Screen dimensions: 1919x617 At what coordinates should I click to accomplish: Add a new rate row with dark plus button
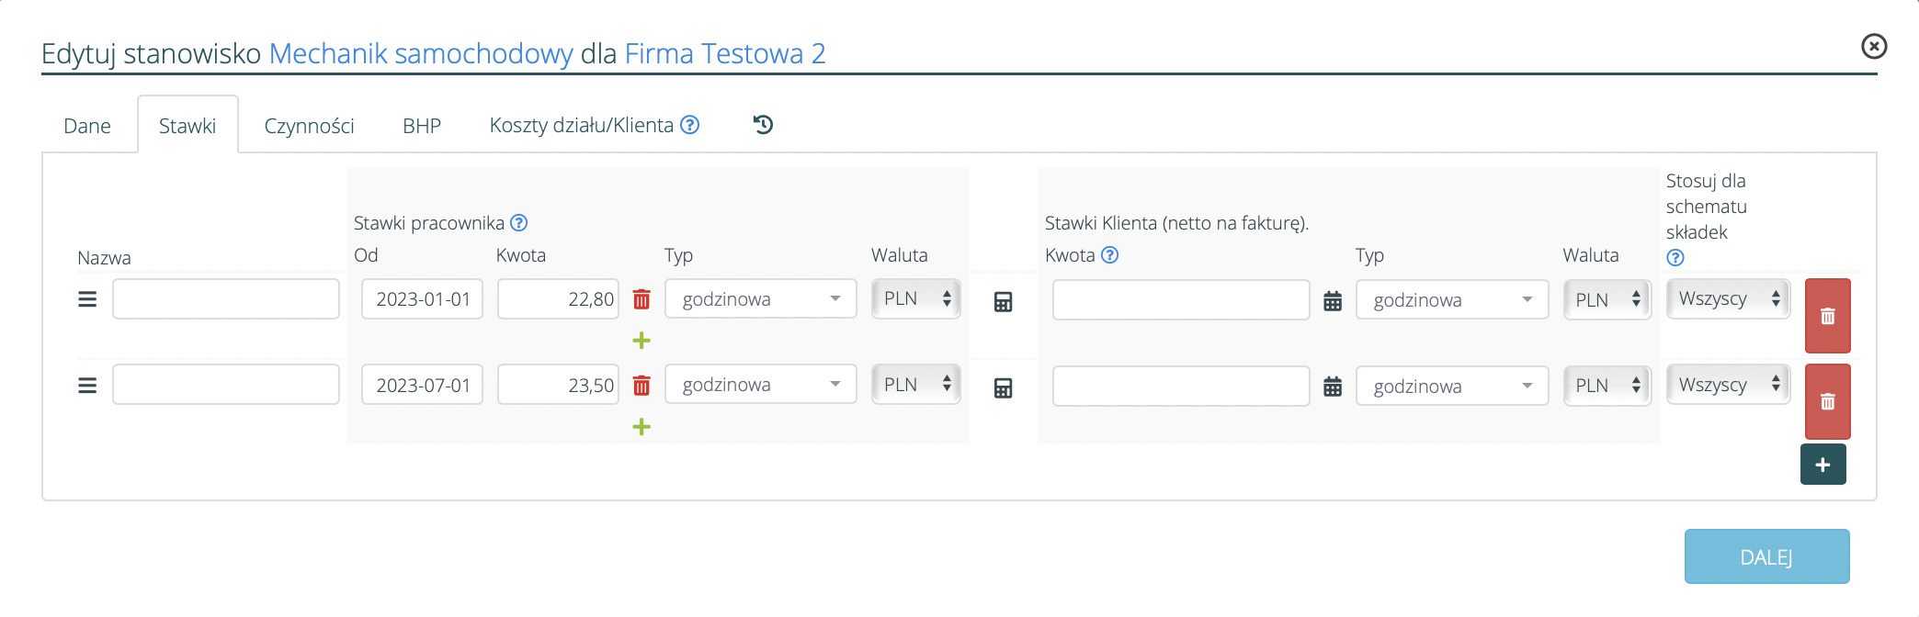click(1822, 465)
